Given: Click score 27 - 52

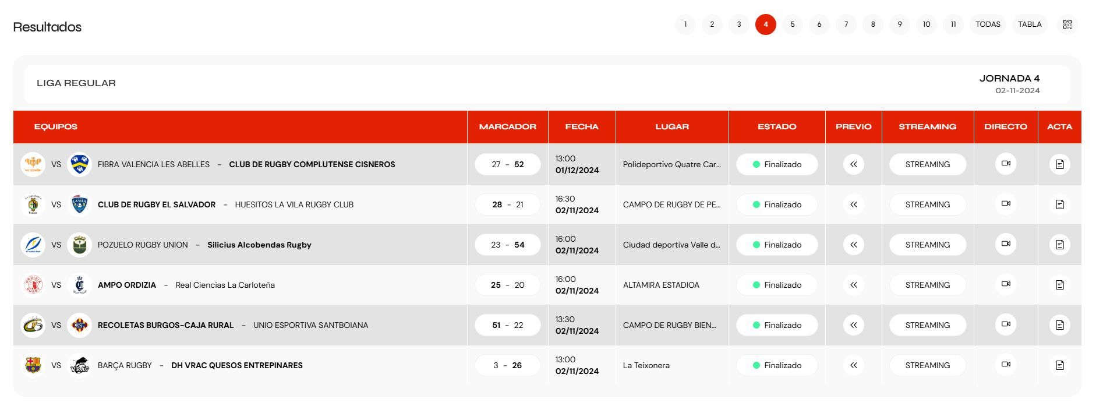Looking at the screenshot, I should (508, 164).
